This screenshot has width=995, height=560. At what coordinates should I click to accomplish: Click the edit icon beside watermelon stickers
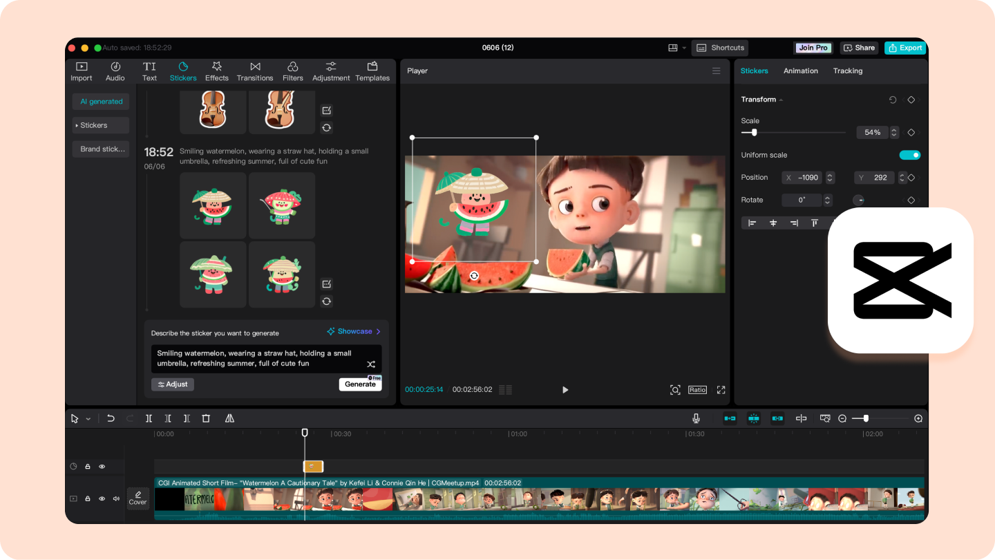pos(327,284)
